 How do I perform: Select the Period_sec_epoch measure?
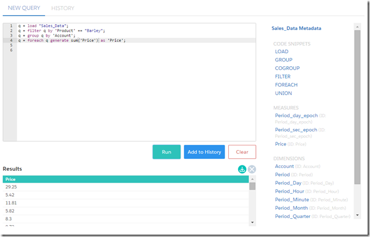pos(296,129)
